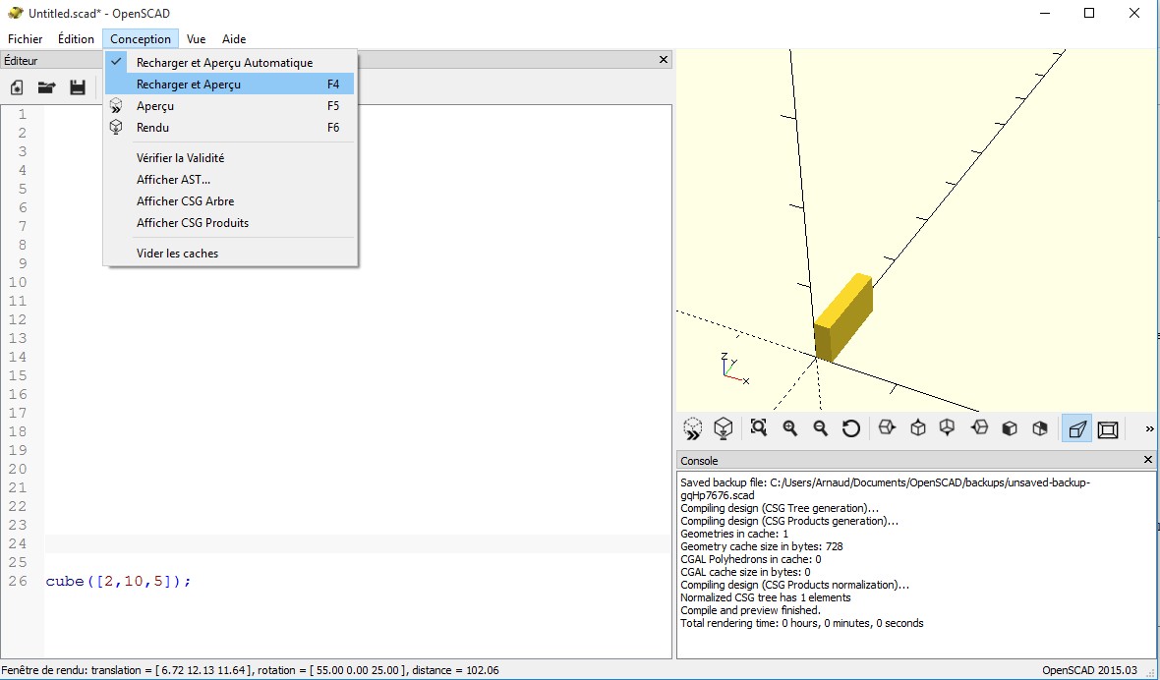1160x680 pixels.
Task: Close the Éditeur panel
Action: 664,60
